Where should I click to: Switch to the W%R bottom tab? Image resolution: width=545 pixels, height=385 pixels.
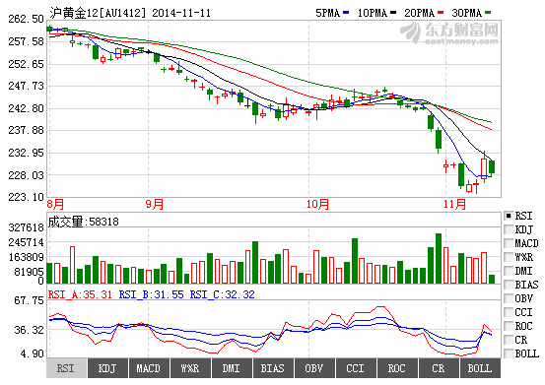click(x=190, y=368)
